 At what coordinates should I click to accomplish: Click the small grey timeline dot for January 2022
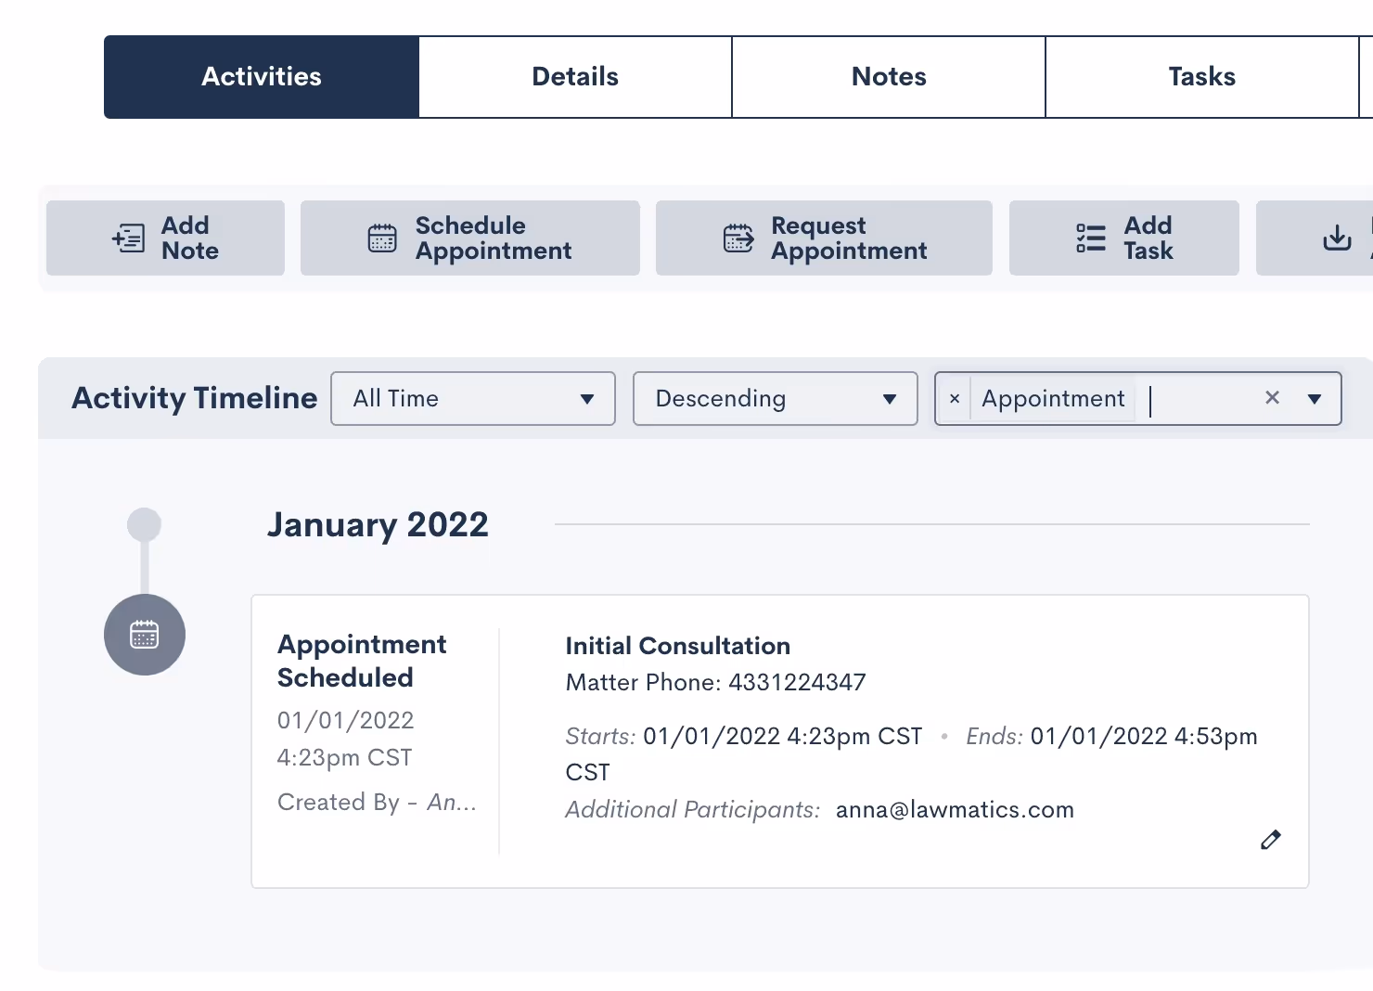click(145, 524)
